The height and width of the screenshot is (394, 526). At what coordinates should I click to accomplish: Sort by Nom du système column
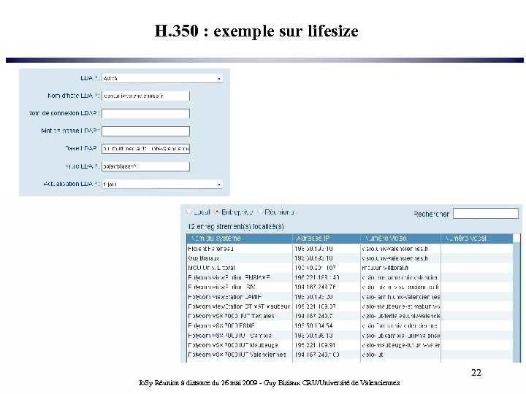[x=240, y=238]
